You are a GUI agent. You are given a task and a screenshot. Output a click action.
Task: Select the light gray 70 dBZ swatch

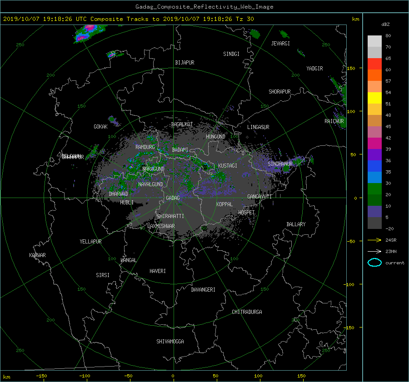click(x=374, y=41)
